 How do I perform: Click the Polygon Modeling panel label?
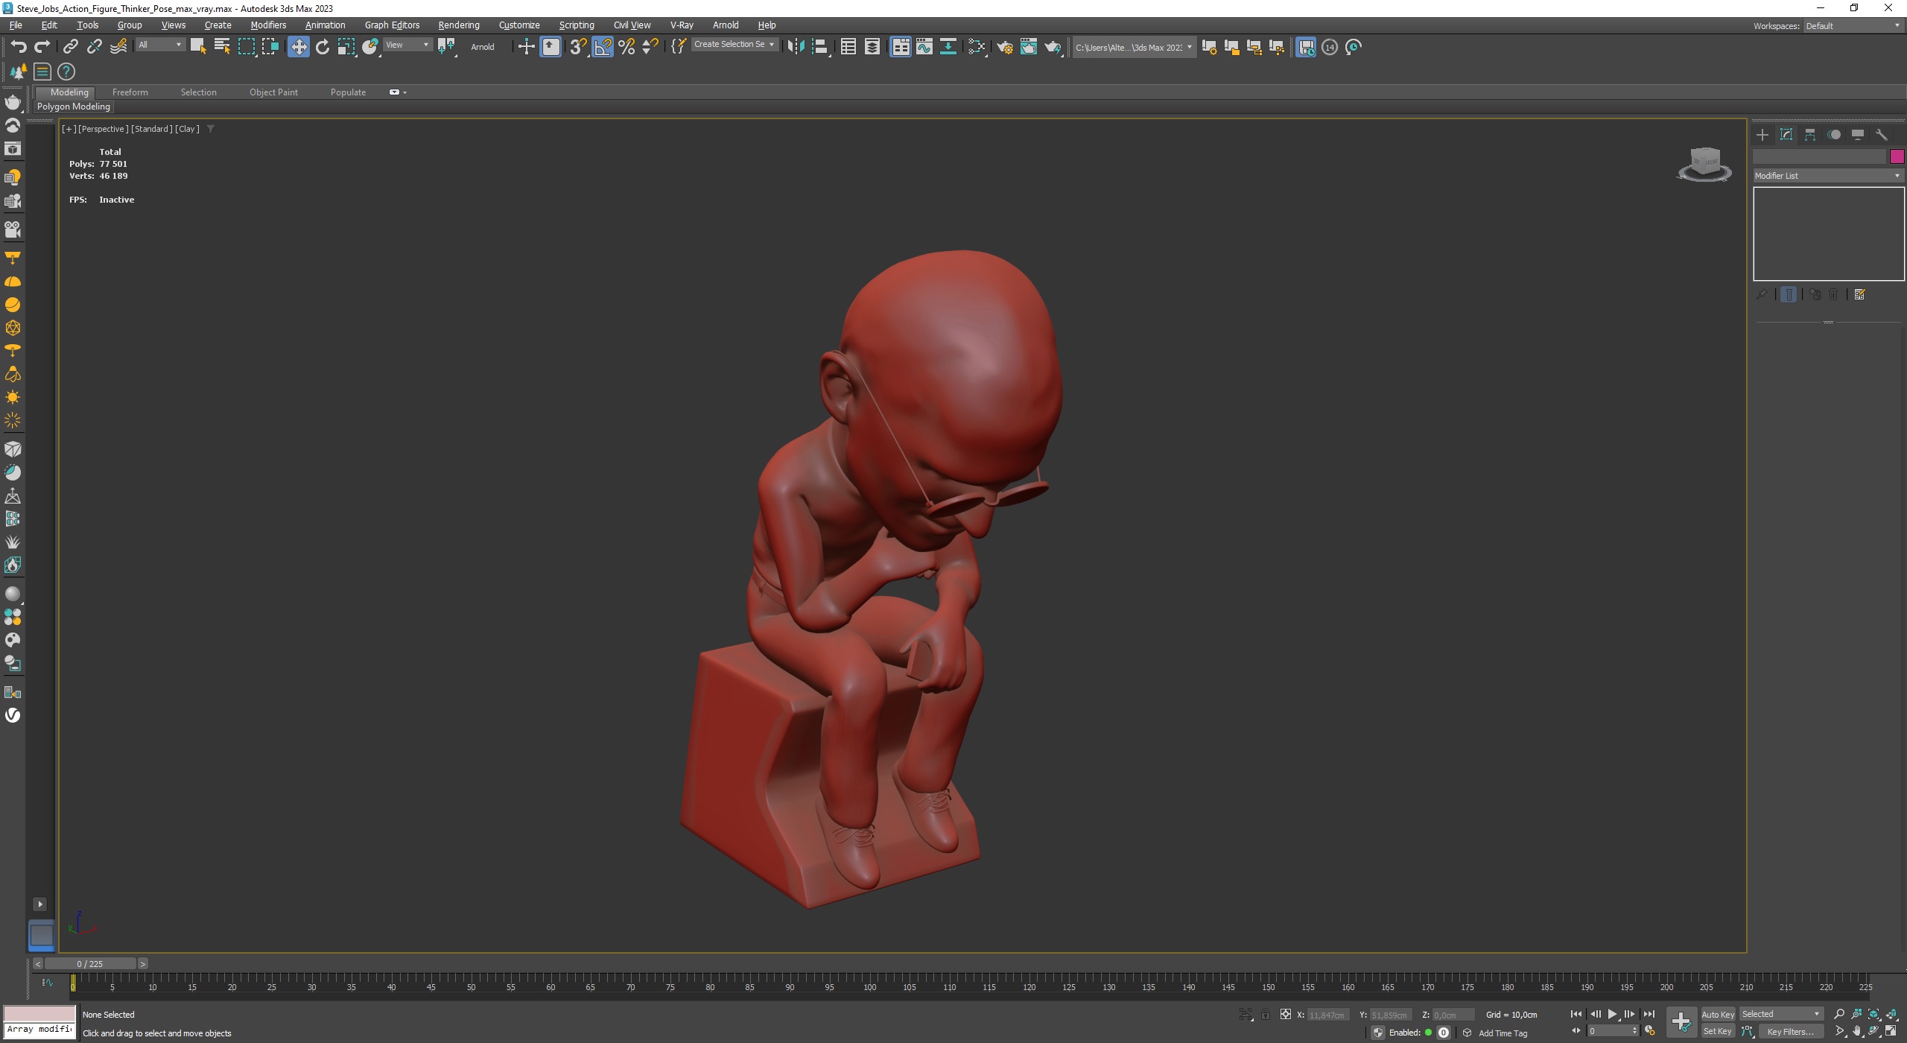[74, 107]
